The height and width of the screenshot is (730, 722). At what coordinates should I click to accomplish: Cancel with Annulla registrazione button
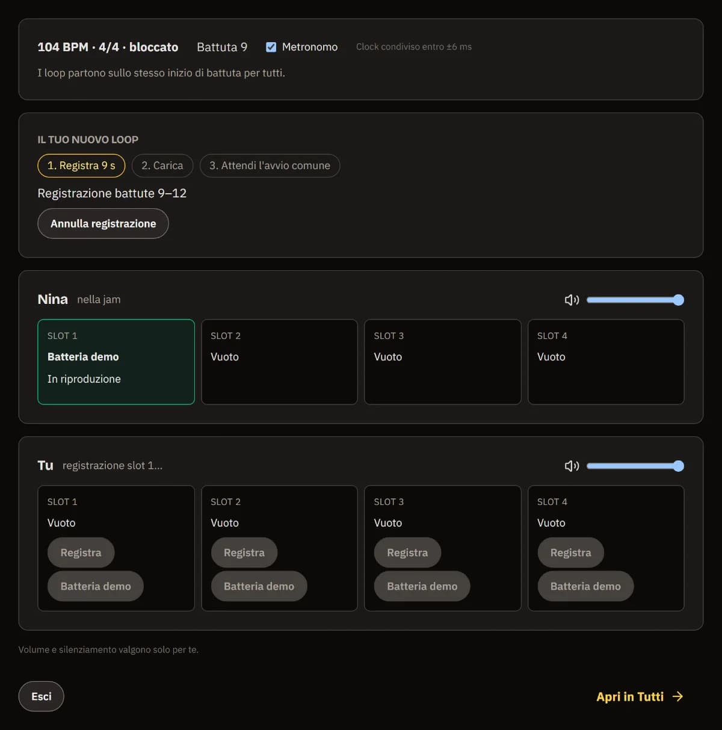pos(103,223)
